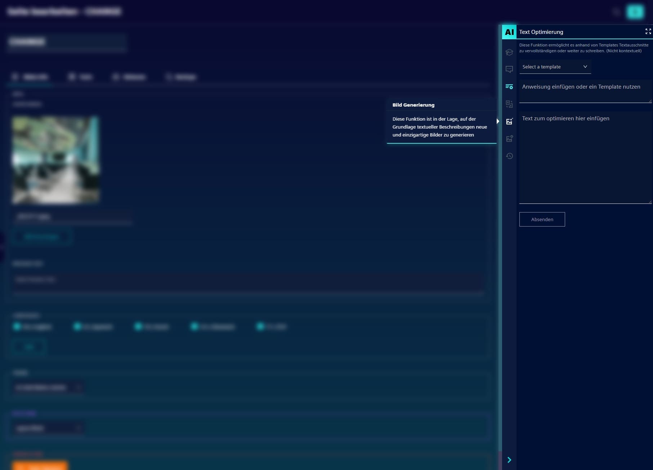This screenshot has width=653, height=470.
Task: Click the "Text Optimierung" panel heading
Action: (x=541, y=32)
